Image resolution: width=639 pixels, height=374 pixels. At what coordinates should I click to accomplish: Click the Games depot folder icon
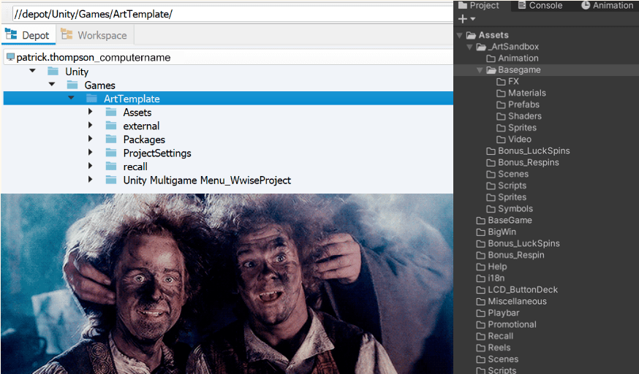(x=72, y=85)
